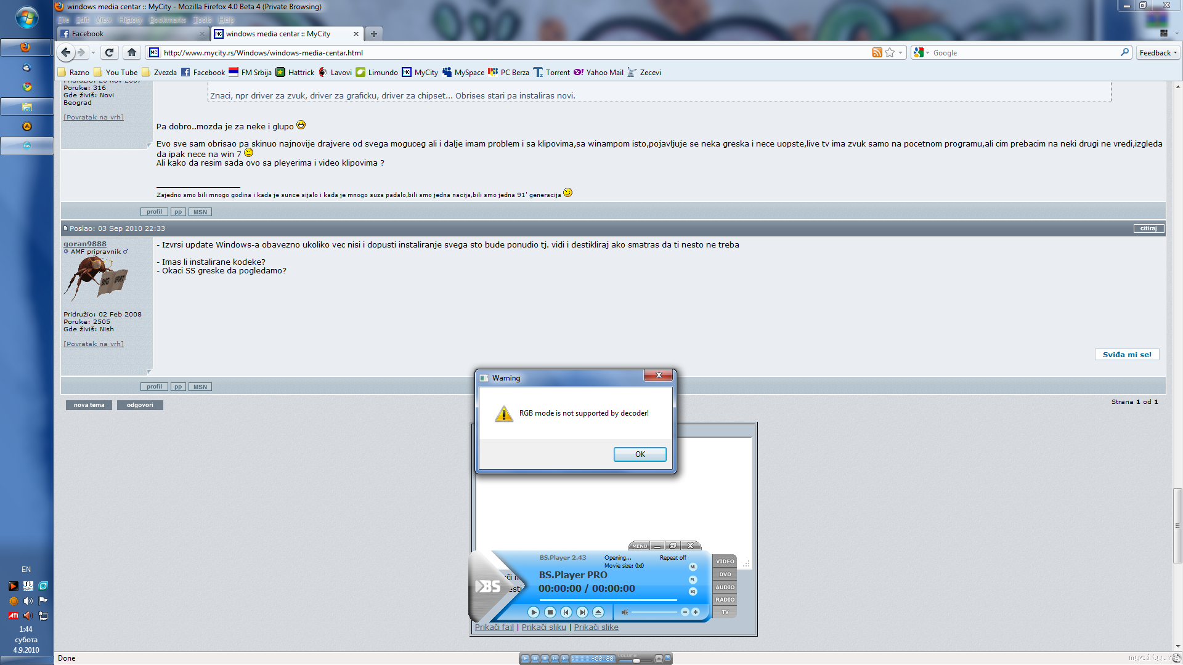
Task: Switch BS.Player to DVD mode
Action: tap(725, 574)
